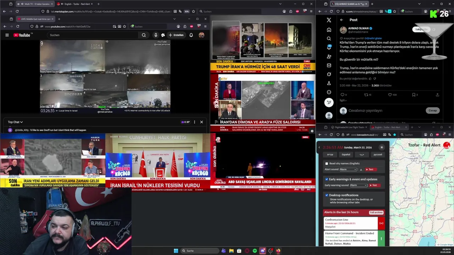Image resolution: width=454 pixels, height=255 pixels.
Task: Switch Tzofar language to Hebrew עברית
Action: pos(330,154)
